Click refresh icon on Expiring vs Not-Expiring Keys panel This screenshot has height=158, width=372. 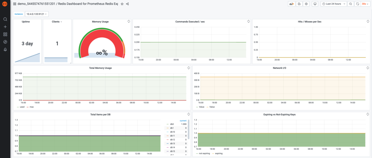(x=368, y=114)
